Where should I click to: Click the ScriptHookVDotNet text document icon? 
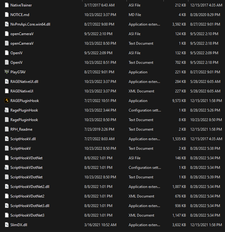pyautogui.click(x=7, y=177)
